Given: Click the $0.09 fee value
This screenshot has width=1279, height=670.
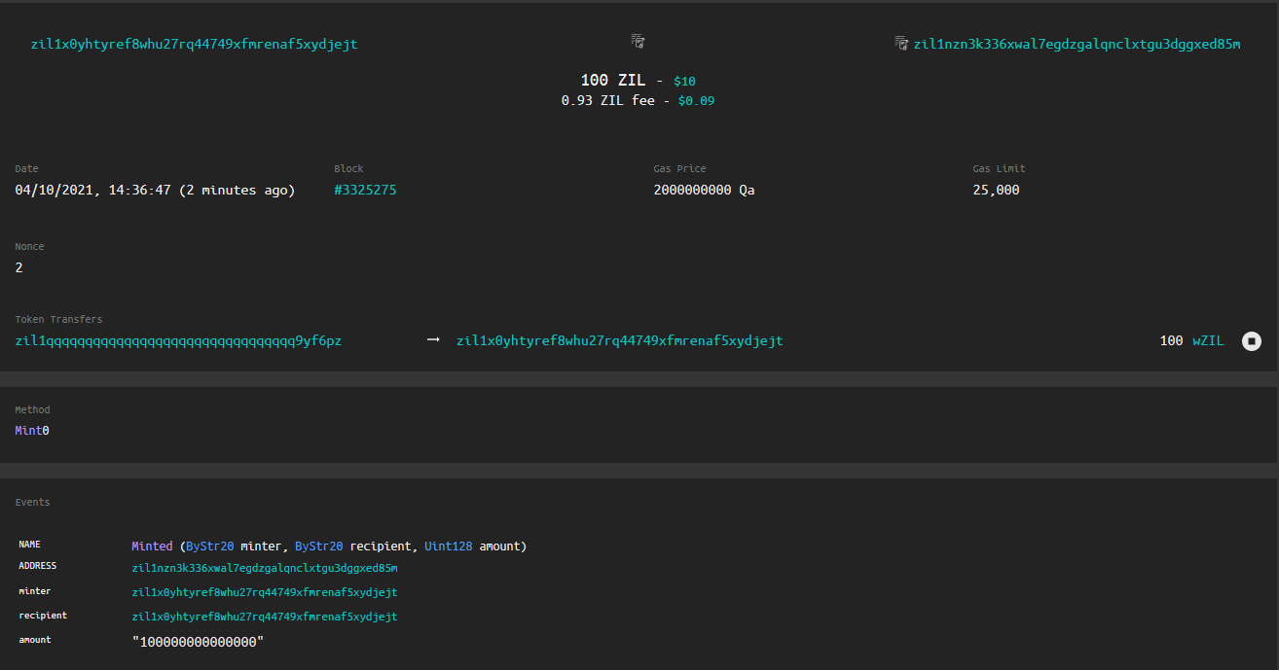Looking at the screenshot, I should (x=696, y=100).
